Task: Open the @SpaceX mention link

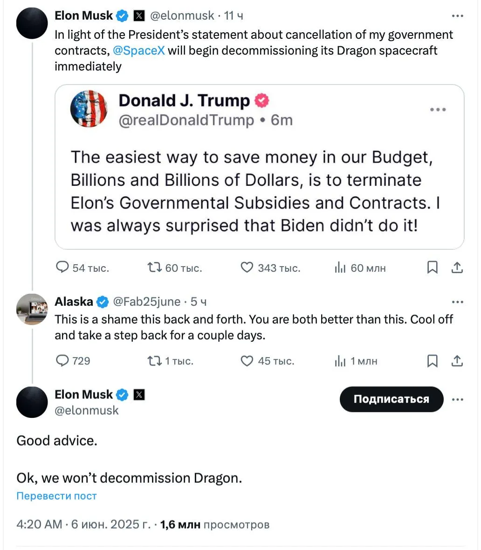Action: [138, 50]
